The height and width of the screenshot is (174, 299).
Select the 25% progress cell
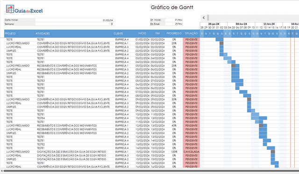174,65
